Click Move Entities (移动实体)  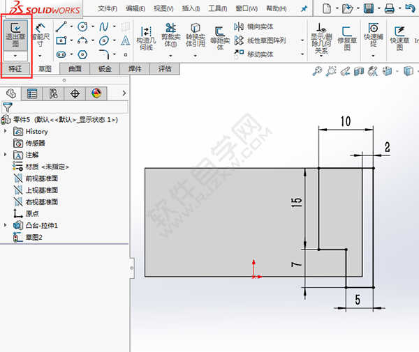coord(253,54)
